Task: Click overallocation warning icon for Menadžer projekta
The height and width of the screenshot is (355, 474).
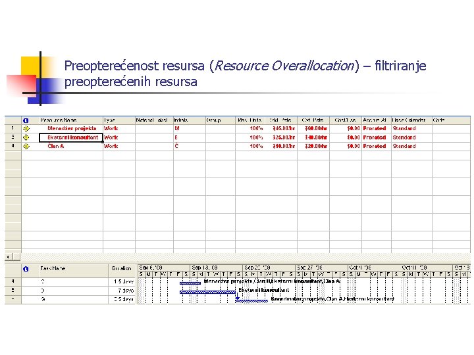Action: (26, 129)
